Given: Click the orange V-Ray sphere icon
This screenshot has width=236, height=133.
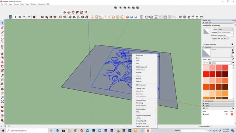Looking at the screenshot, I should click(x=127, y=17).
